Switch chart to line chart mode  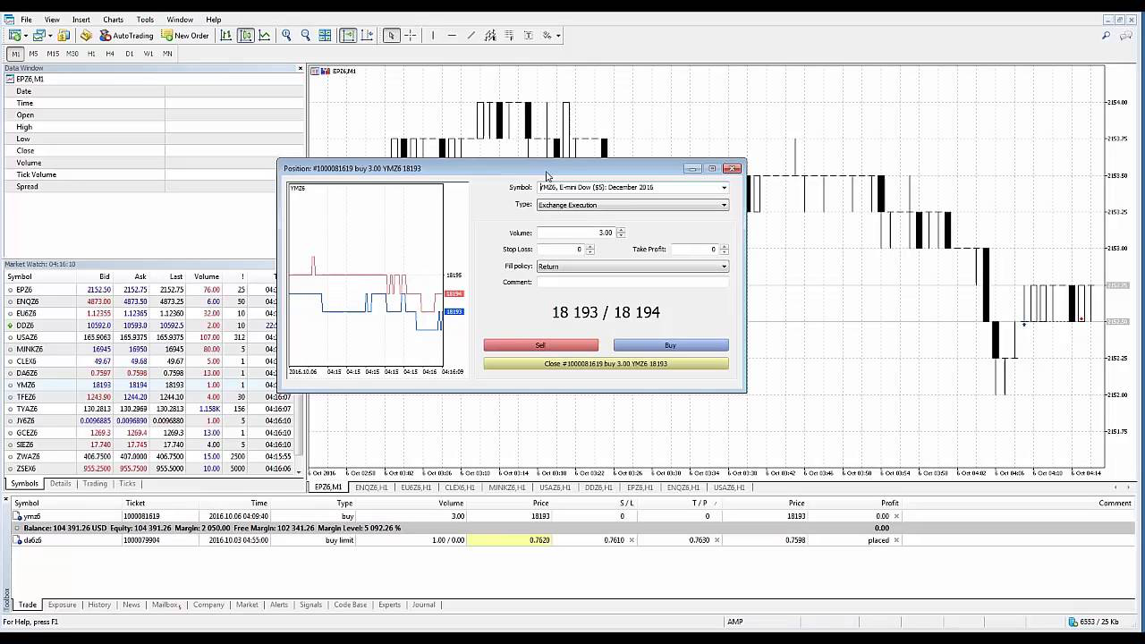tap(265, 36)
